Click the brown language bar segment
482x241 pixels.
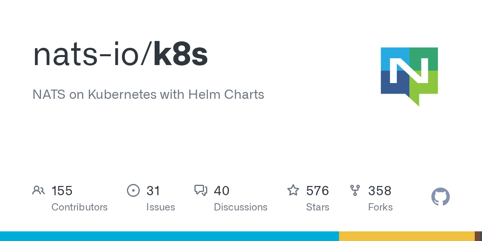tap(478, 236)
